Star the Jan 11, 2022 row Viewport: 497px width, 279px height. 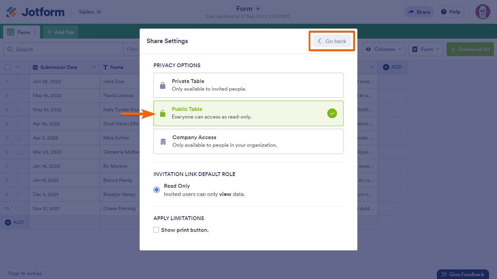coord(18,180)
